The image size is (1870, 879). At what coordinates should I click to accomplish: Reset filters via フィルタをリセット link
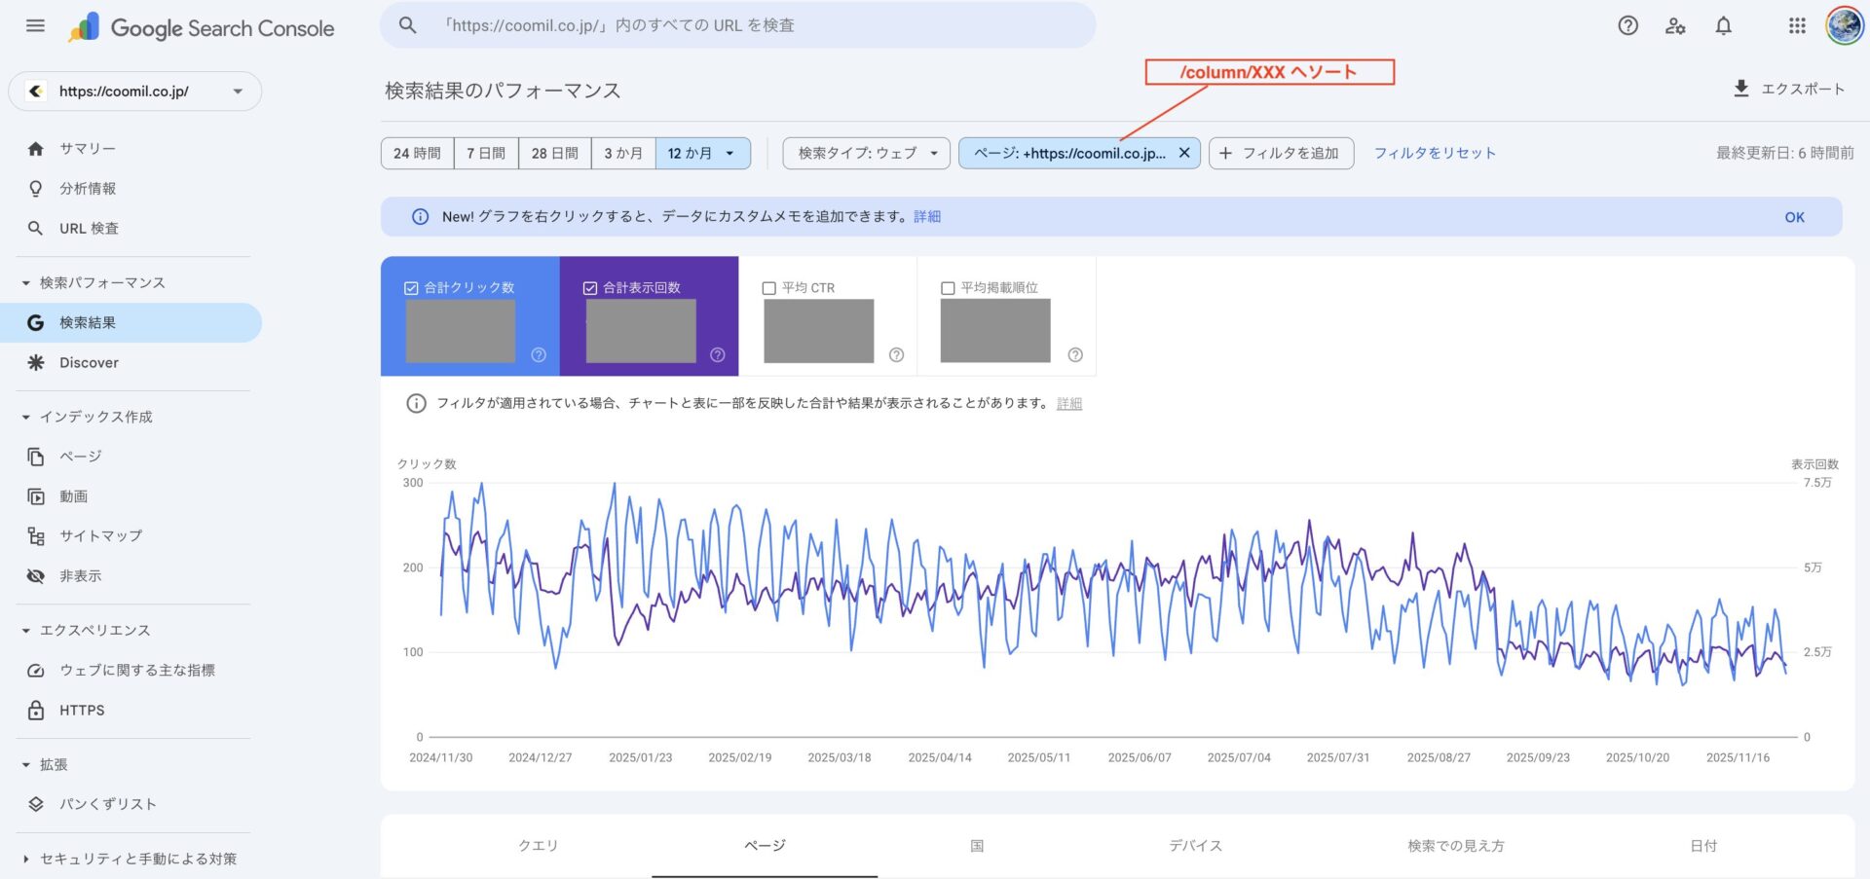point(1435,152)
